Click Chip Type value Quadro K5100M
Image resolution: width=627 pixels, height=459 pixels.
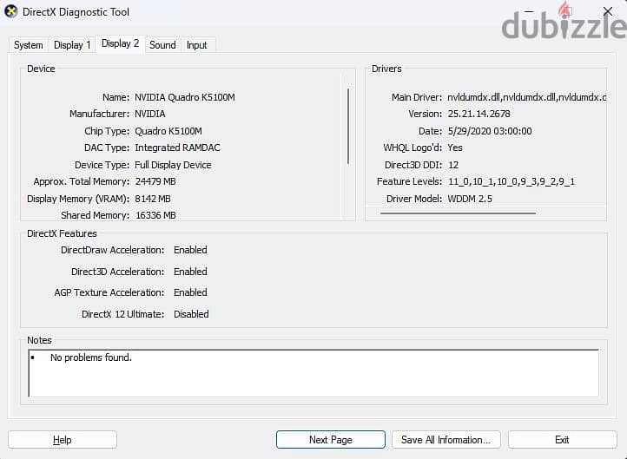point(168,131)
